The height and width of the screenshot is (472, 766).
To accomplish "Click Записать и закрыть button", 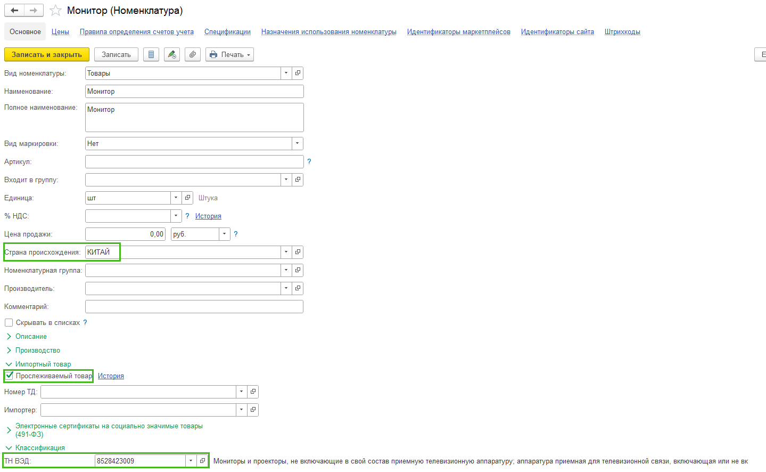I will (47, 54).
